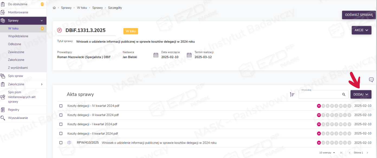
Task: Click the Data wszczęcia calendar icon
Action: point(156,55)
